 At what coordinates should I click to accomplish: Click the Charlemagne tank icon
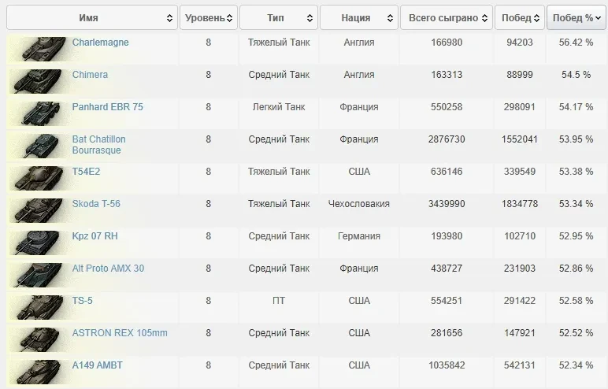[x=37, y=49]
